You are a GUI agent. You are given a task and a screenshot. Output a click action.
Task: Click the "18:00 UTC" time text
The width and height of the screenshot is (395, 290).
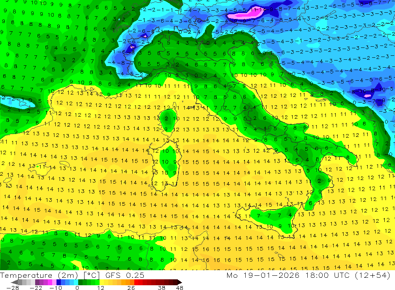tap(328, 275)
